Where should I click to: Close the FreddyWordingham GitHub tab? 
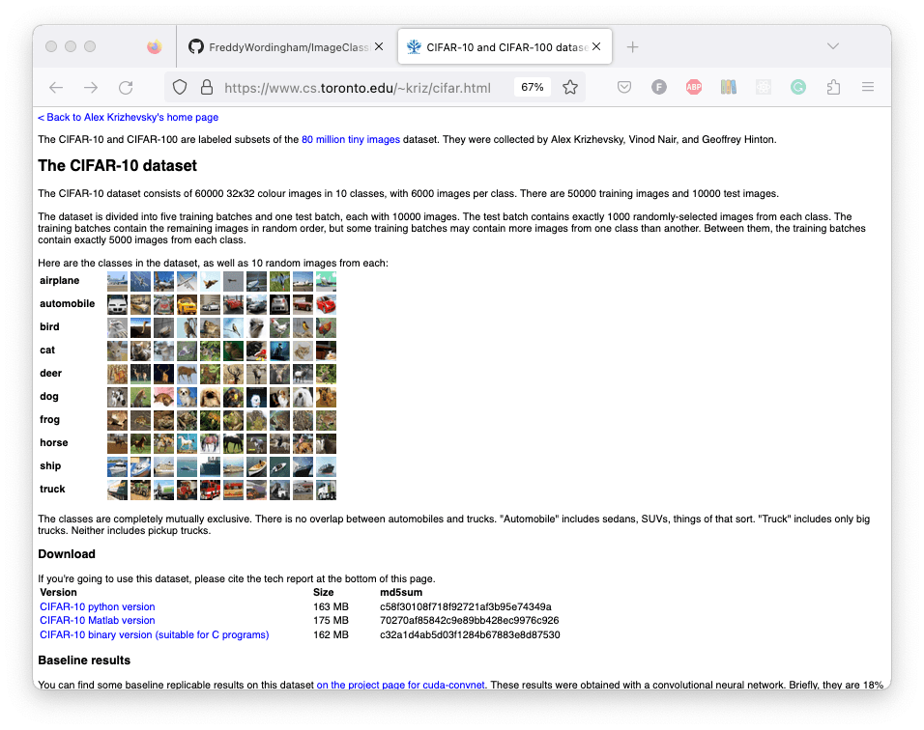379,46
